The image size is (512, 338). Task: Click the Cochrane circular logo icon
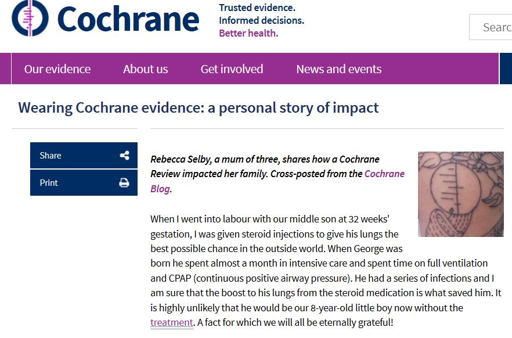point(30,18)
